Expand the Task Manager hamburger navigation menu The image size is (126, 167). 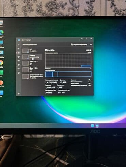[19, 45]
